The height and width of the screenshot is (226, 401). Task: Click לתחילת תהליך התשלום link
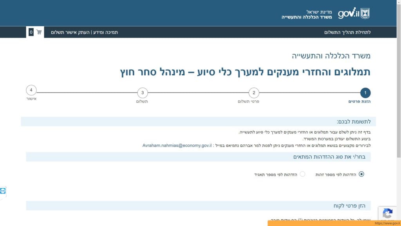pyautogui.click(x=347, y=32)
